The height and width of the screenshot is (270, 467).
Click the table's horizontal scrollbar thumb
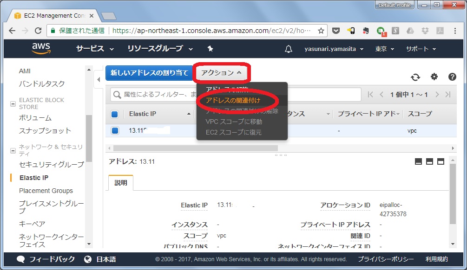[196, 148]
